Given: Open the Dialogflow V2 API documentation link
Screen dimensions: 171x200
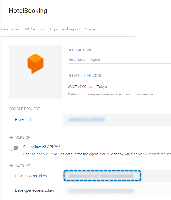Looking at the screenshot, I should [45, 154].
